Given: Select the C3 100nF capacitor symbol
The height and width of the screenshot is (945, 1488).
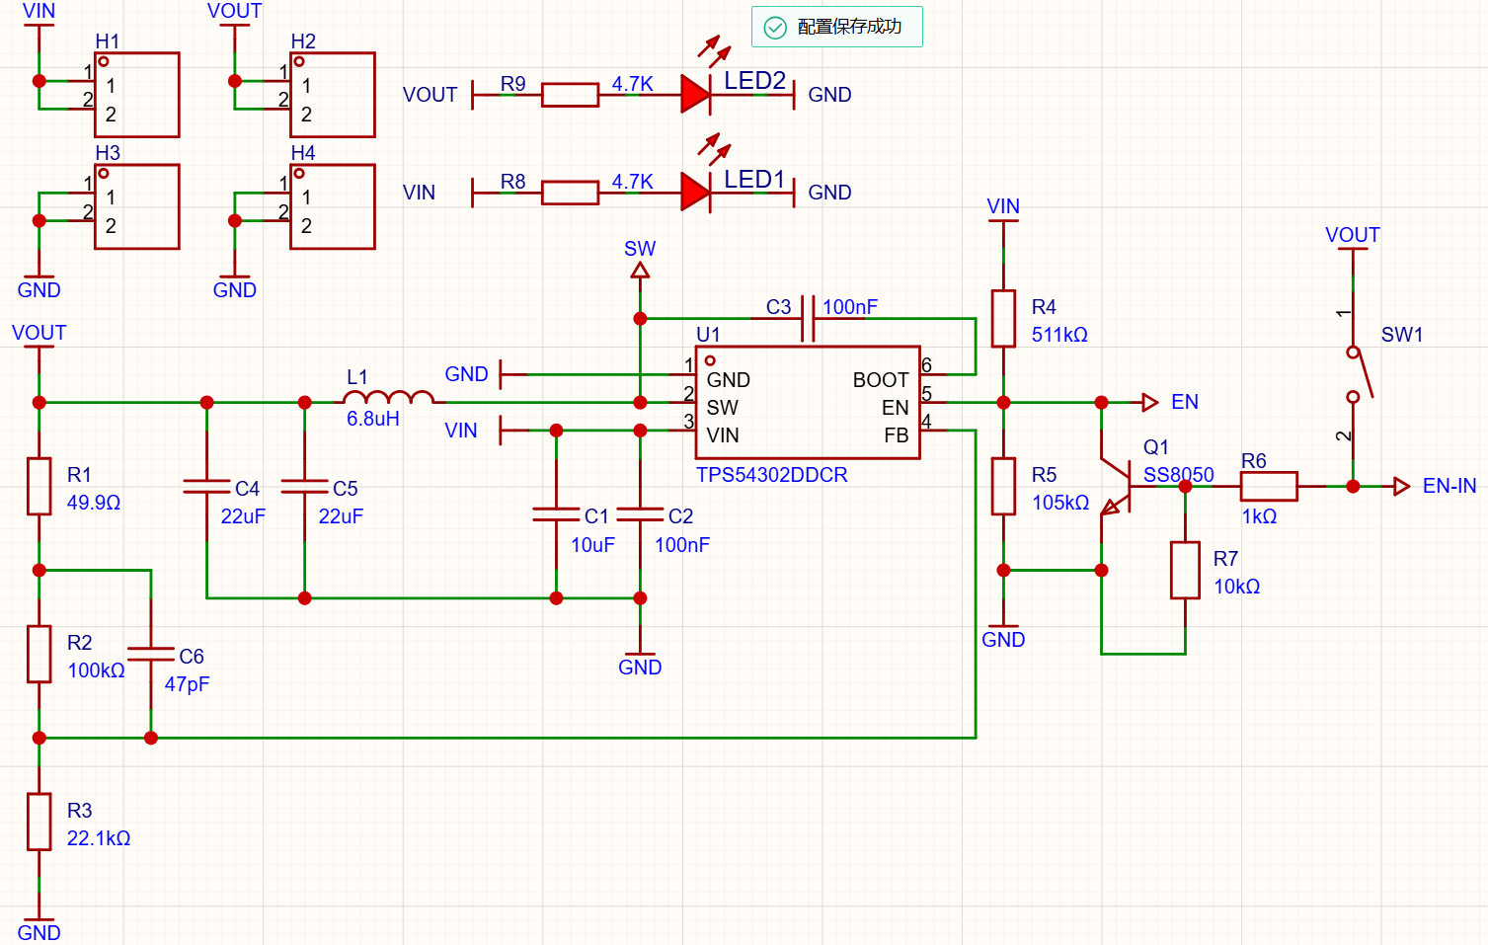Looking at the screenshot, I should point(808,318).
